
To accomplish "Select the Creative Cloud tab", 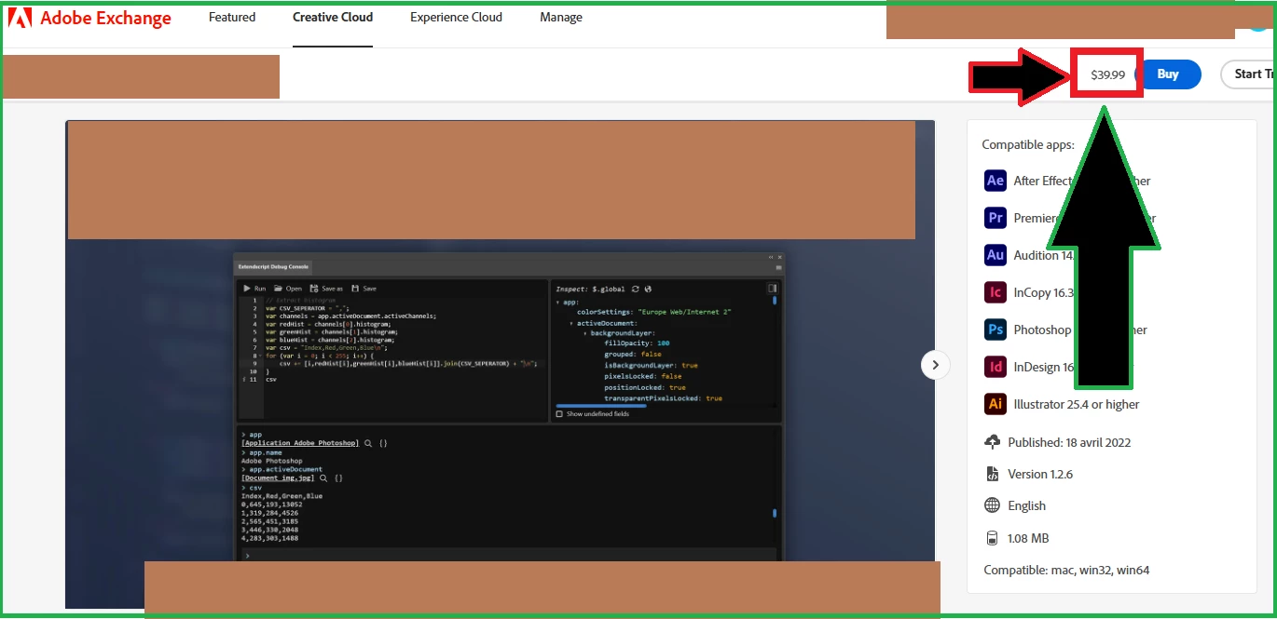I will [x=333, y=18].
